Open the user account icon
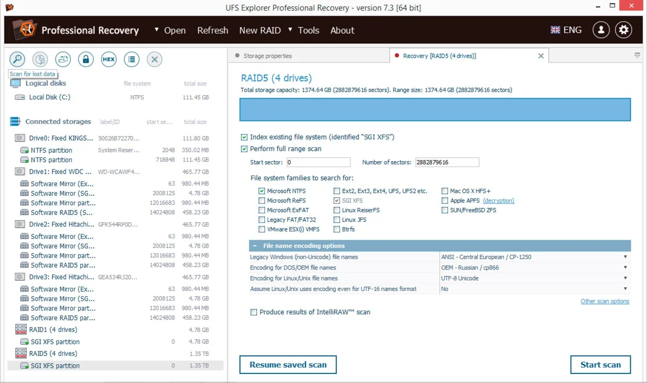647x383 pixels. click(x=601, y=30)
